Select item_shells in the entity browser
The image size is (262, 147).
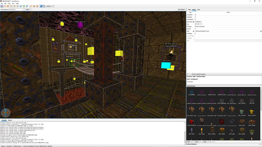[x=222, y=131]
